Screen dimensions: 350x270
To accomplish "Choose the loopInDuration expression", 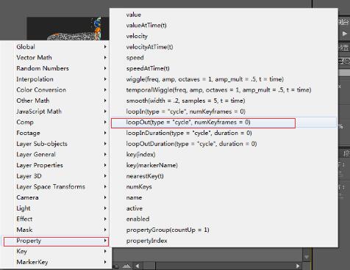I will pos(224,133).
